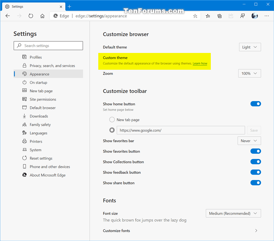Open Settings and more ellipsis menu

tap(266, 16)
